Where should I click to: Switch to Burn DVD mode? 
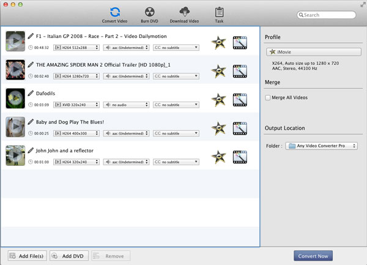[150, 15]
